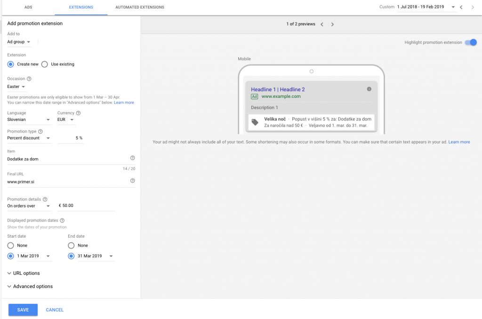
Task: Show next ad preview with right arrow
Action: (332, 24)
